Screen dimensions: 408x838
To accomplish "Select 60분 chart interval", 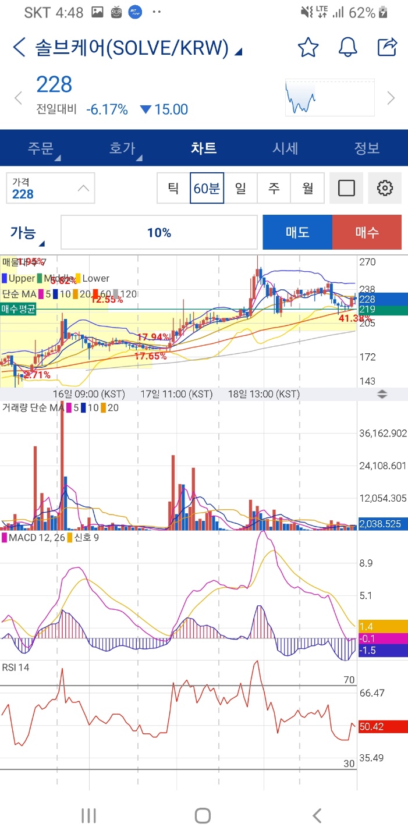I will click(x=207, y=188).
